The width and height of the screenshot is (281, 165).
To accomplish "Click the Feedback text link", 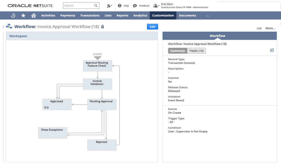I will point(144,6).
